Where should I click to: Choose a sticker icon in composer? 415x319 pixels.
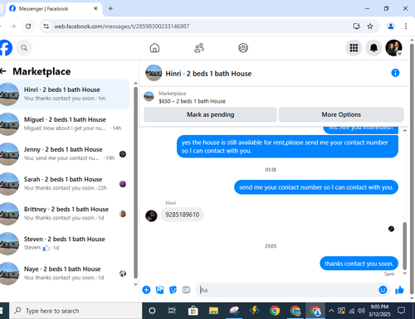click(173, 290)
